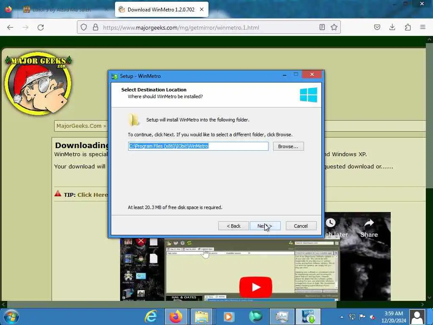Reload the MajorGeeks page
The height and width of the screenshot is (325, 433).
click(41, 28)
